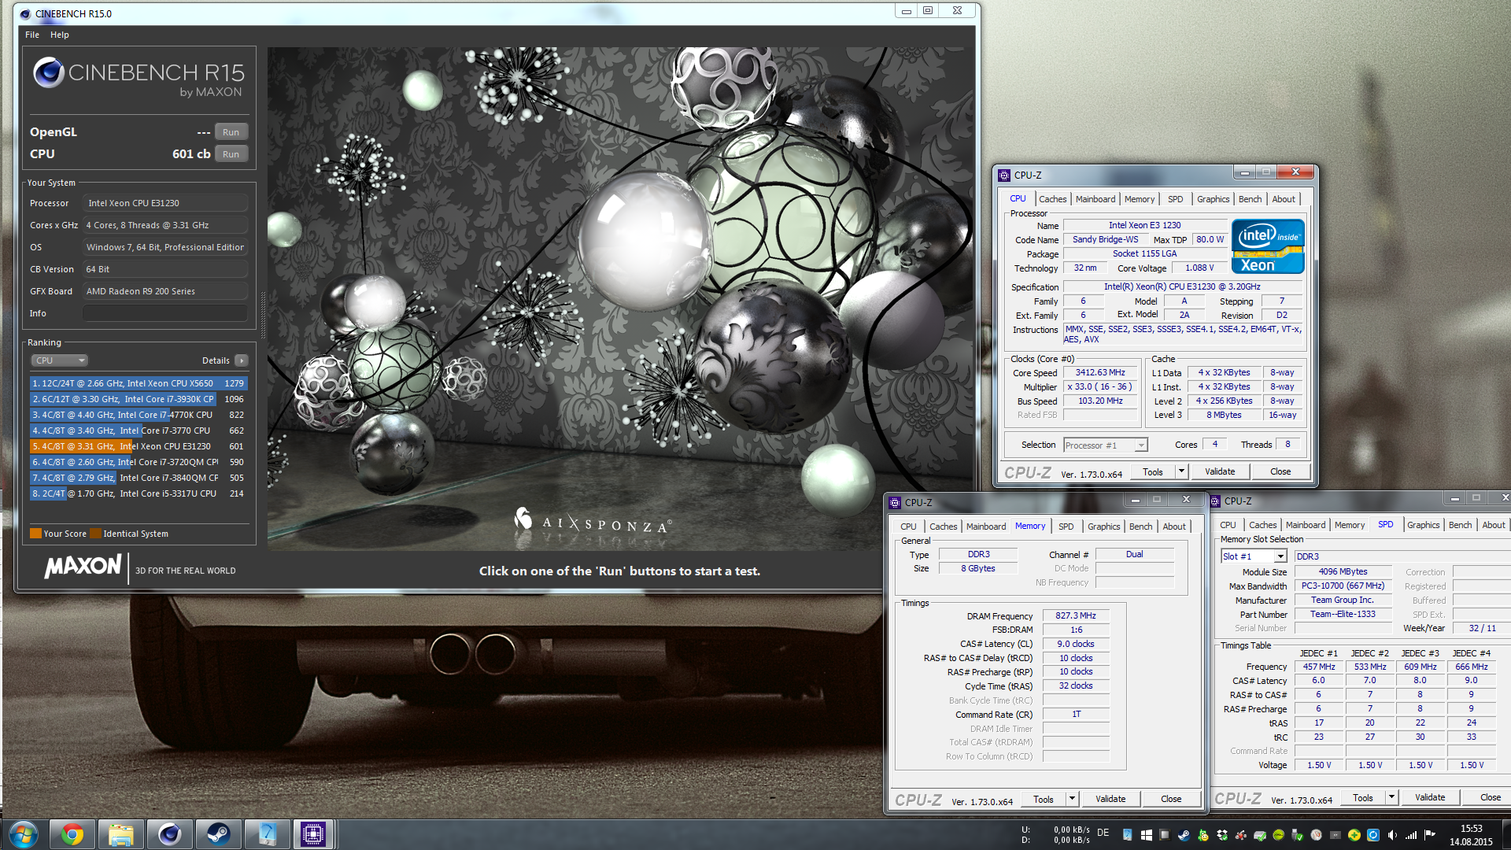Select ranking row Intel Xeon CPU X5650

tap(139, 383)
